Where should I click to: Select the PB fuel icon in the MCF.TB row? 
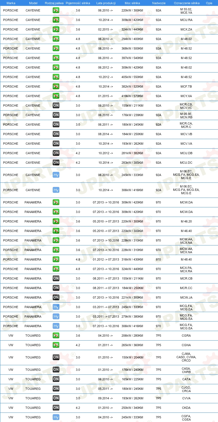click(x=56, y=86)
